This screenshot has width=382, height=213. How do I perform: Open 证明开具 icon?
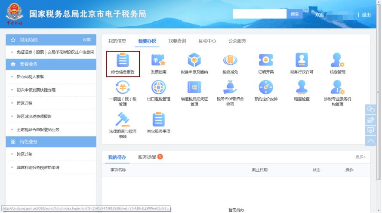(266, 60)
